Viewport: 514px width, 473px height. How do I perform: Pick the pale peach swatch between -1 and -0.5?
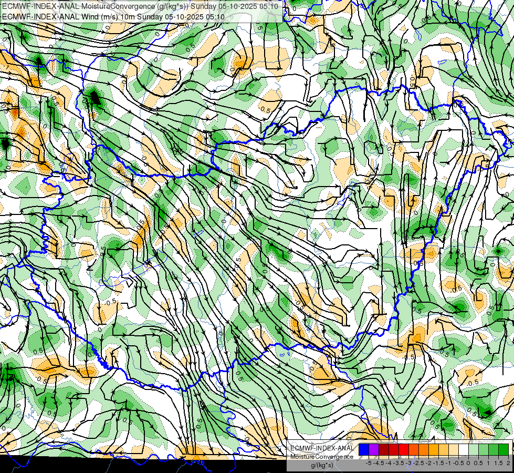[454, 450]
